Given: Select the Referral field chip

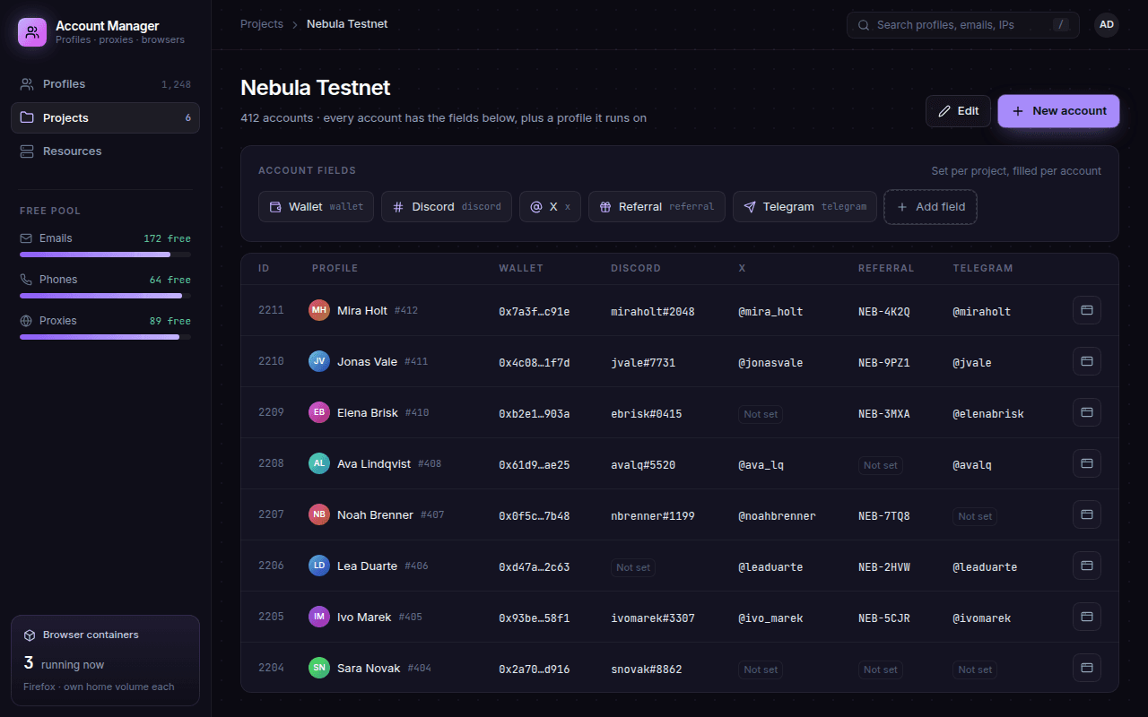Looking at the screenshot, I should 657,207.
